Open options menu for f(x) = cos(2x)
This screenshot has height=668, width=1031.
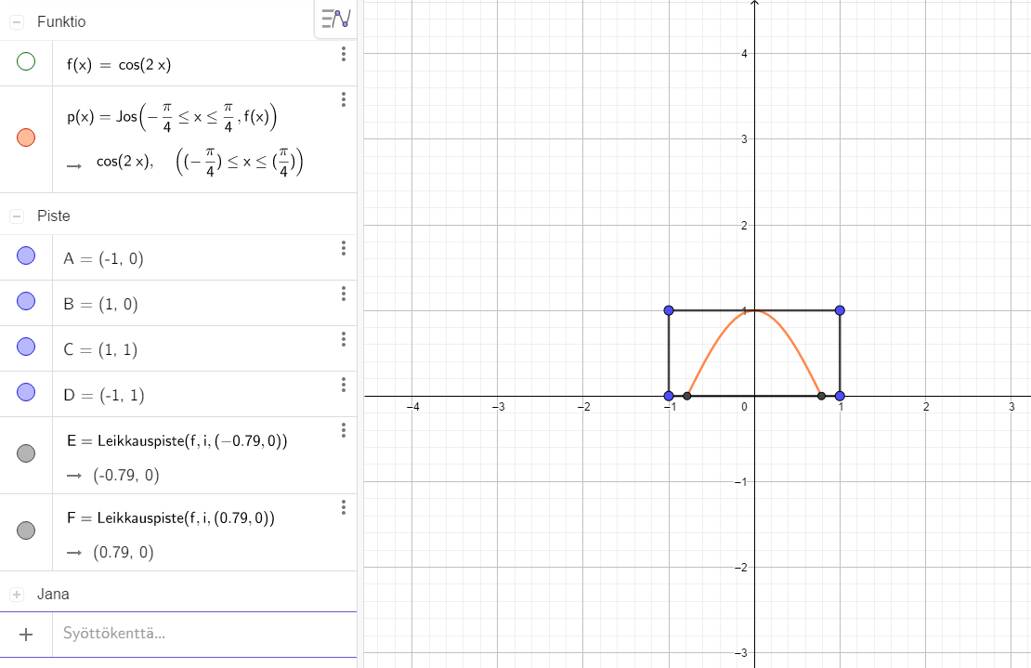point(344,54)
